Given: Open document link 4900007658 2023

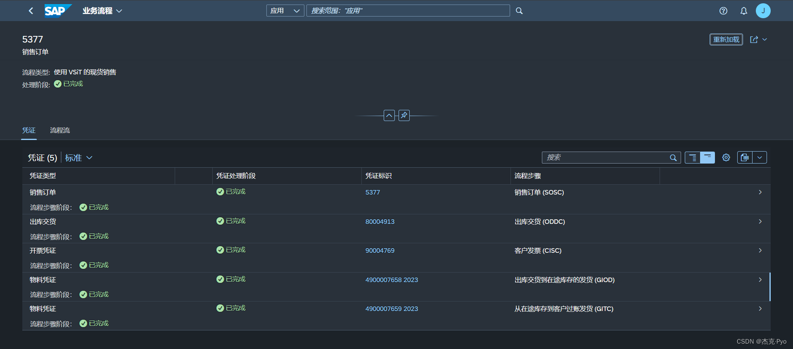Looking at the screenshot, I should 392,280.
